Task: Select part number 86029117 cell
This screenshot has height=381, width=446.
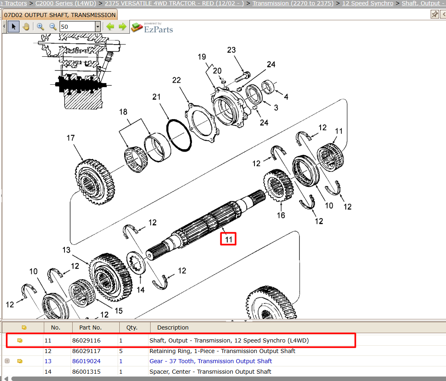Action: [86, 351]
